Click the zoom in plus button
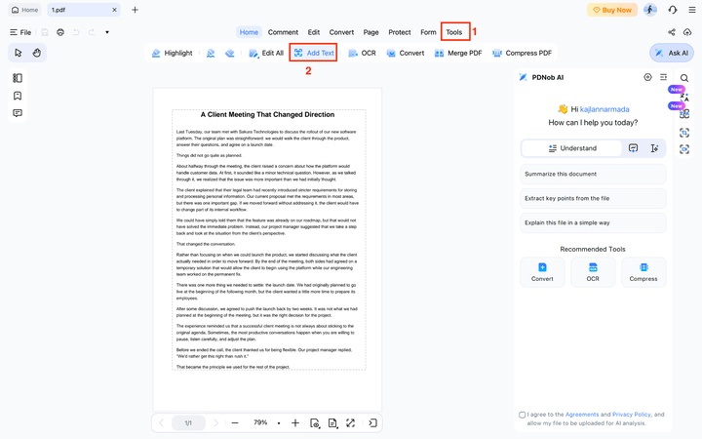Screen dimensions: 702x439 click(295, 422)
